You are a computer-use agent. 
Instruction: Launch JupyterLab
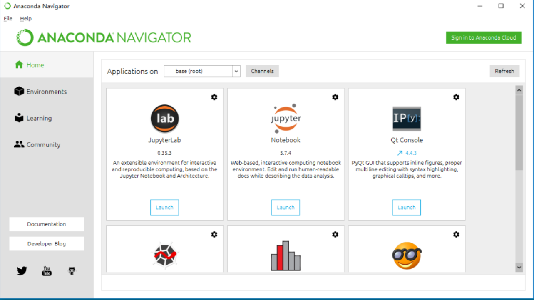pos(164,207)
